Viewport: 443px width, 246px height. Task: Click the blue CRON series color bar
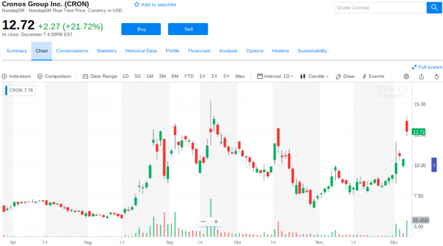(x=6, y=90)
